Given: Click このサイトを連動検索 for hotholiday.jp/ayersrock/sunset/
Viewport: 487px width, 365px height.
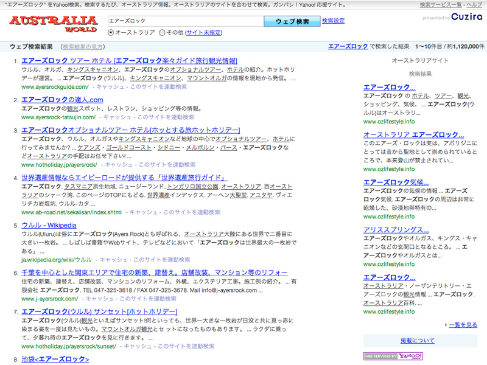Looking at the screenshot, I should click(186, 346).
